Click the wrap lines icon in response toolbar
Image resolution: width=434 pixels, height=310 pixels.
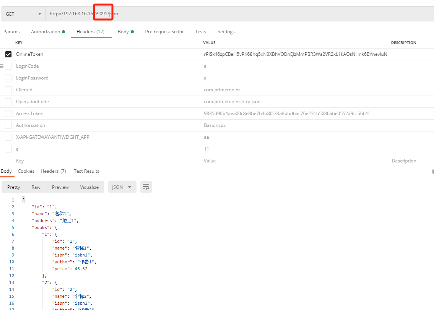(x=146, y=187)
